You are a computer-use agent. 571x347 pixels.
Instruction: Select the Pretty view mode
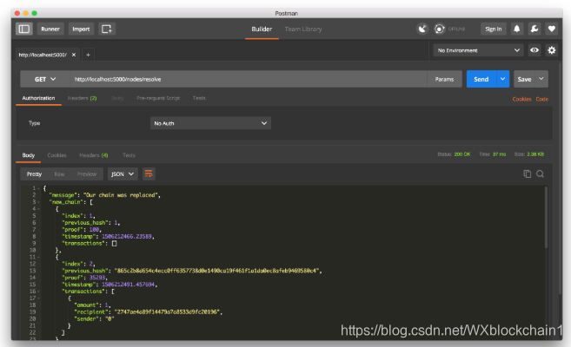pos(34,174)
